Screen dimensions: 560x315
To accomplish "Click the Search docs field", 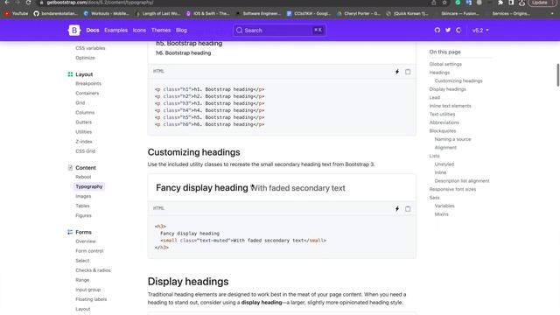I will click(279, 31).
